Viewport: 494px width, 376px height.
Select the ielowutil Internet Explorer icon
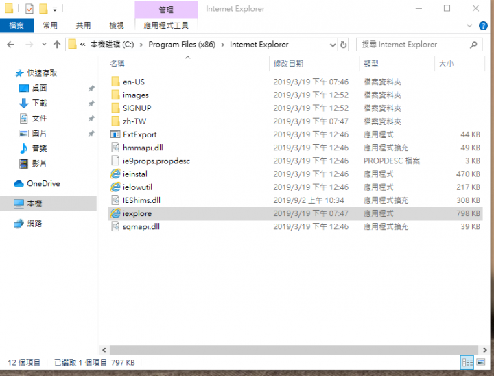[115, 187]
